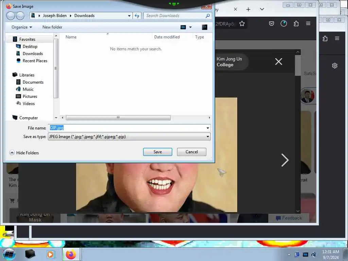Screen dimensions: 348x261
Task: Click the file list right scroll arrow
Action: pyautogui.click(x=209, y=118)
